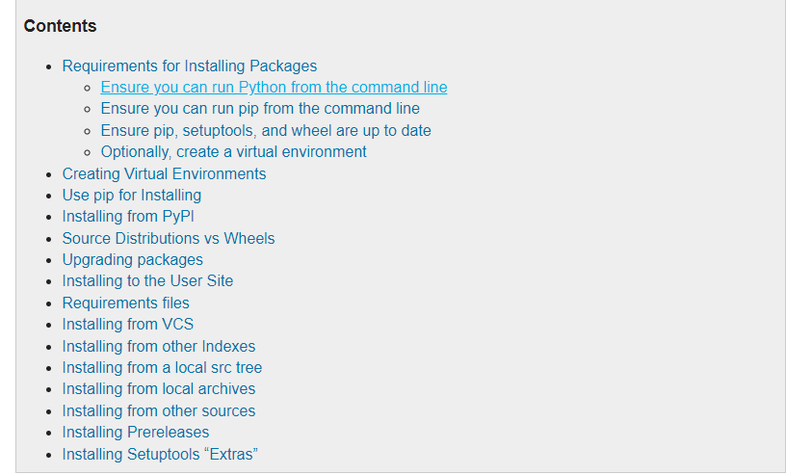
Task: Select Installing from other sources link
Action: [158, 410]
